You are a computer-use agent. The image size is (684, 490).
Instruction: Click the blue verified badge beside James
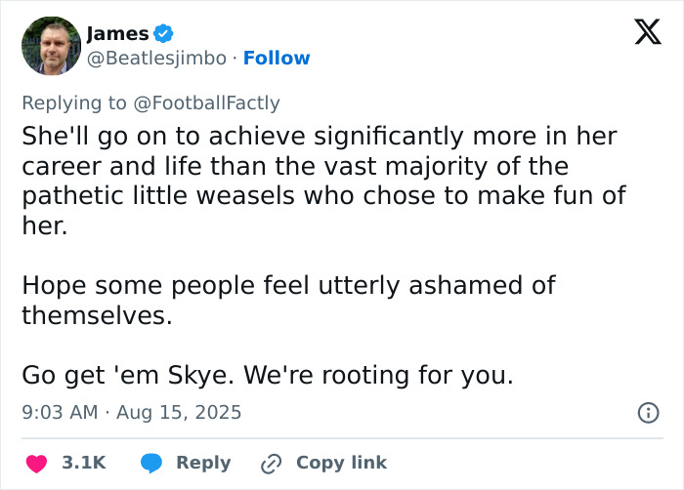[x=164, y=34]
